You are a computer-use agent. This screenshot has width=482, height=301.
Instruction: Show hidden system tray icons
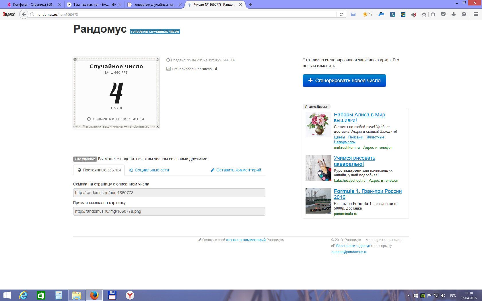coord(409,295)
